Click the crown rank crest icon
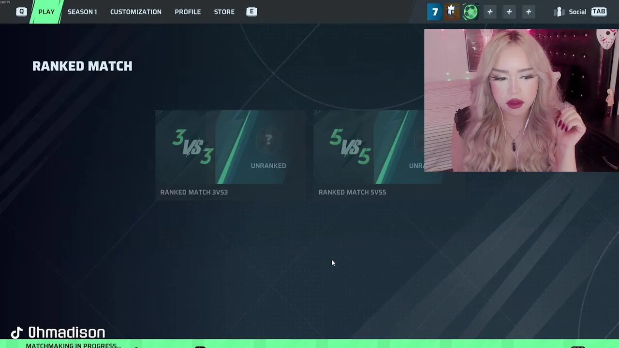Viewport: 619px width, 348px height. (452, 12)
